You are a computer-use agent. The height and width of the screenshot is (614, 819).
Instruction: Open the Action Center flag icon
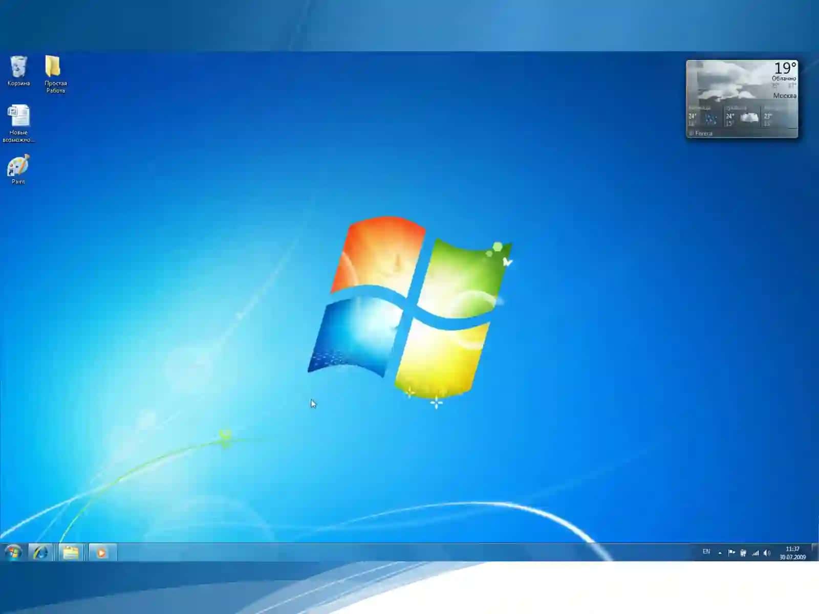[x=731, y=553]
